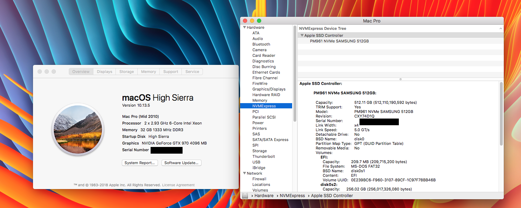Switch to the Memory tab
The image size is (521, 208).
[149, 72]
